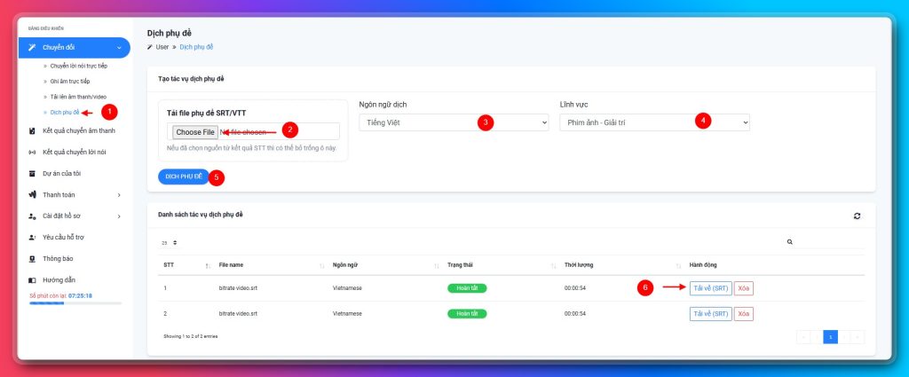Click the Yêu cầu hỗ trợ icon
Image resolution: width=909 pixels, height=377 pixels.
[32, 238]
